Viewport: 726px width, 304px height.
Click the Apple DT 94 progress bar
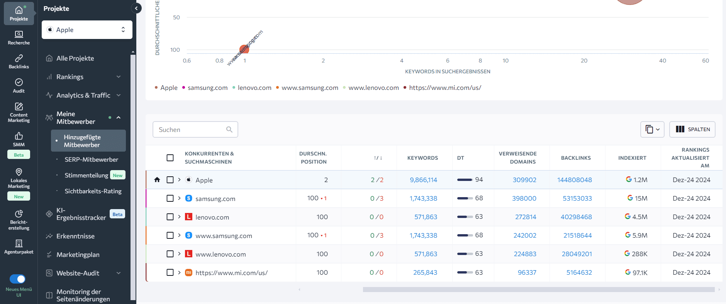(x=465, y=180)
